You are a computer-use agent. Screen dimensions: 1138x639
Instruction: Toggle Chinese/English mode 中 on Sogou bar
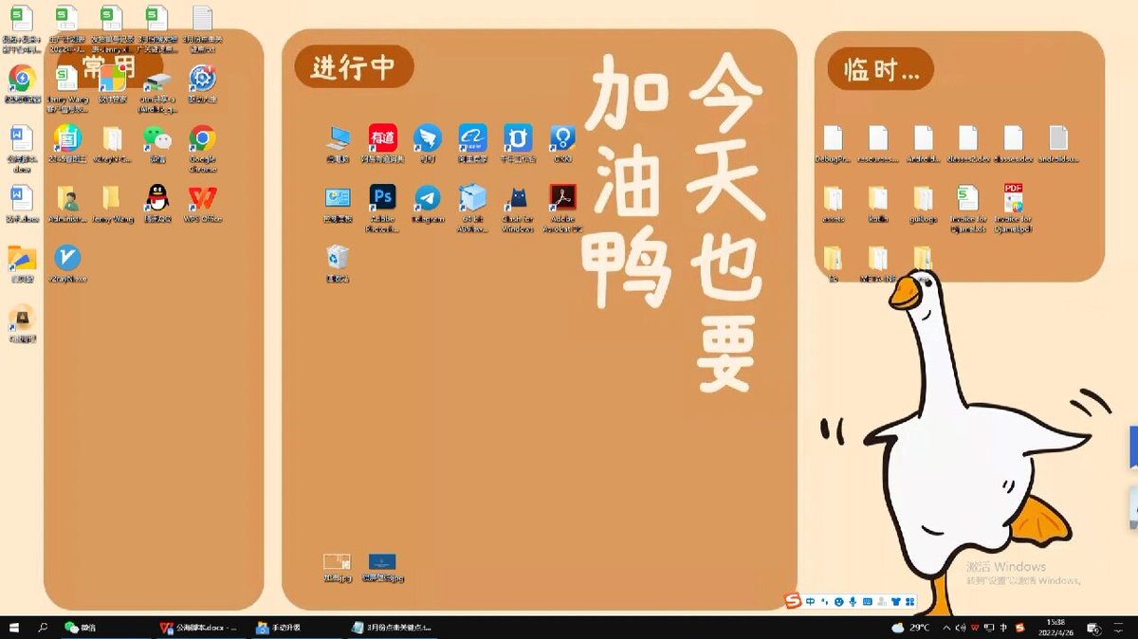[x=811, y=602]
